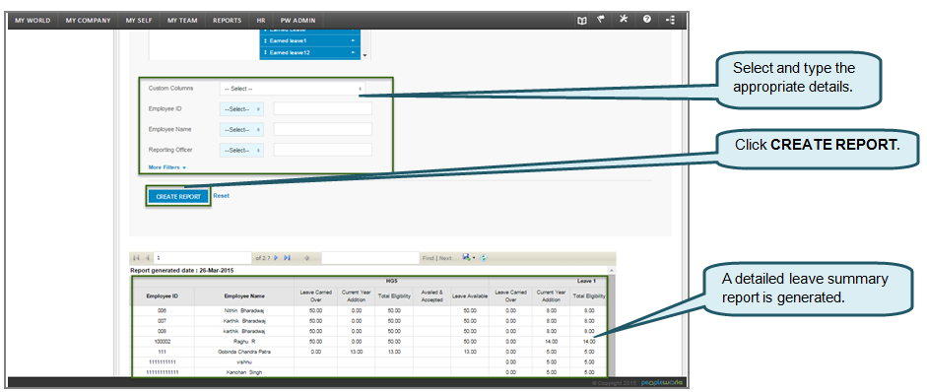Open the Employee ID condition dropdown
This screenshot has height=392, width=927.
[x=241, y=108]
